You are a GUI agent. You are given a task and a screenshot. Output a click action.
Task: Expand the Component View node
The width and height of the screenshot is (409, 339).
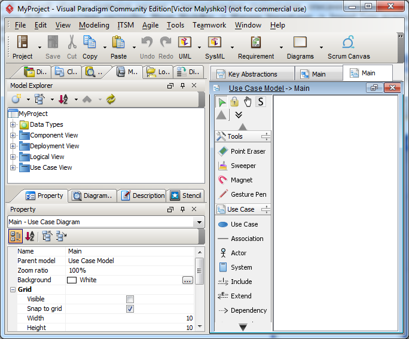13,135
